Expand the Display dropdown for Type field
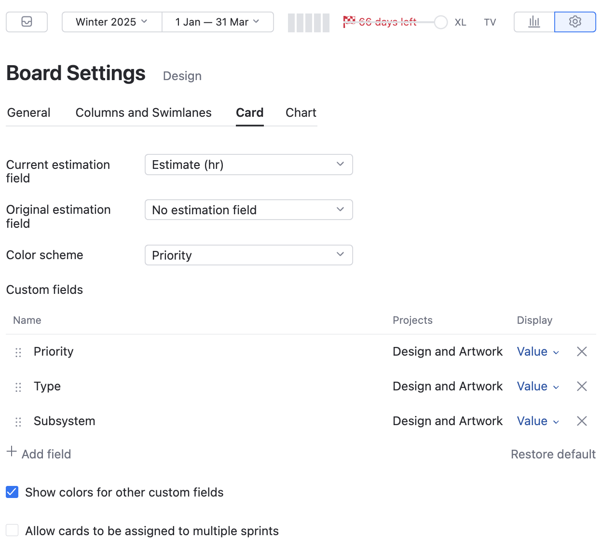The image size is (602, 553). pos(538,386)
